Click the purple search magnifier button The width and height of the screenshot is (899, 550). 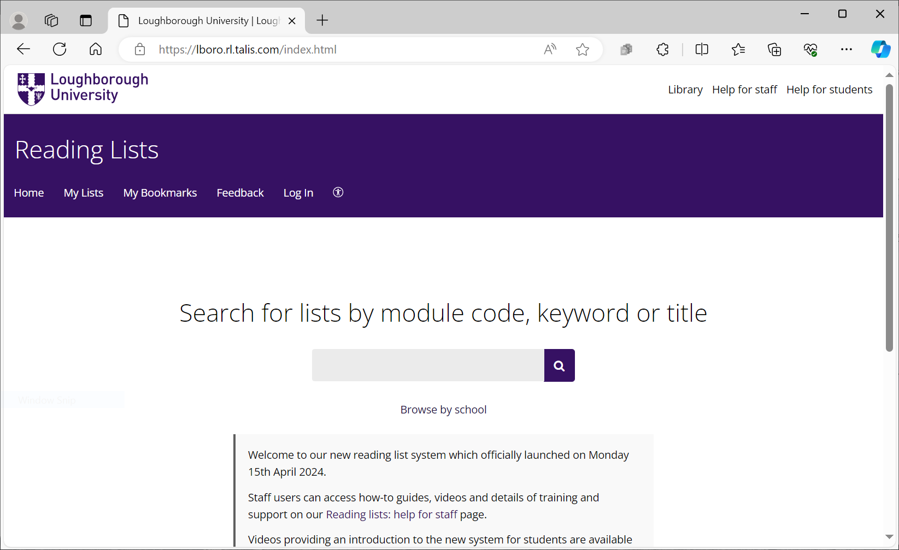[559, 365]
